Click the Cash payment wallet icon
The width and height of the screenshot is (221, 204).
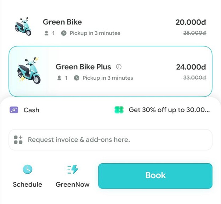click(x=14, y=110)
